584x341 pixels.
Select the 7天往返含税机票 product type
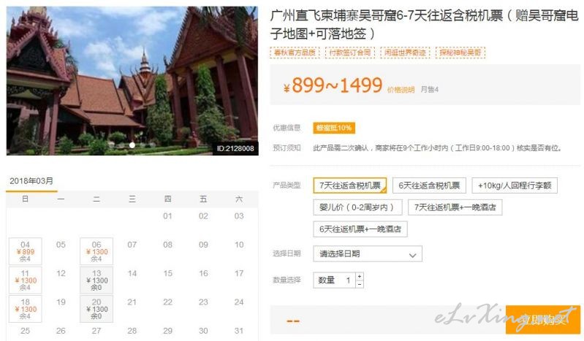pyautogui.click(x=349, y=185)
